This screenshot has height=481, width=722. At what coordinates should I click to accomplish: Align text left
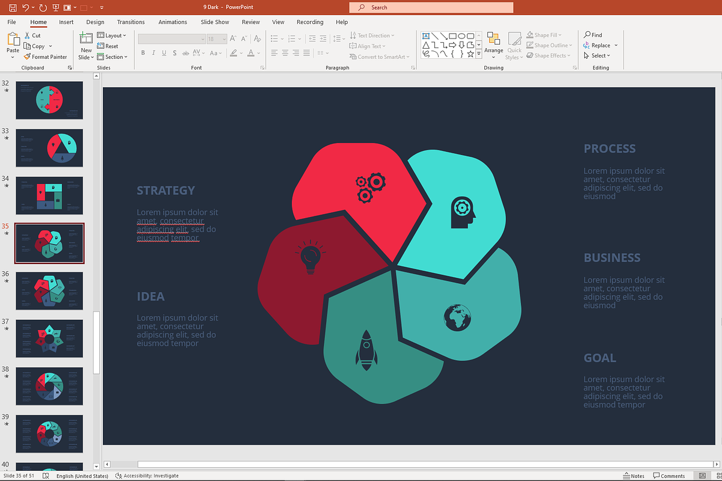274,53
